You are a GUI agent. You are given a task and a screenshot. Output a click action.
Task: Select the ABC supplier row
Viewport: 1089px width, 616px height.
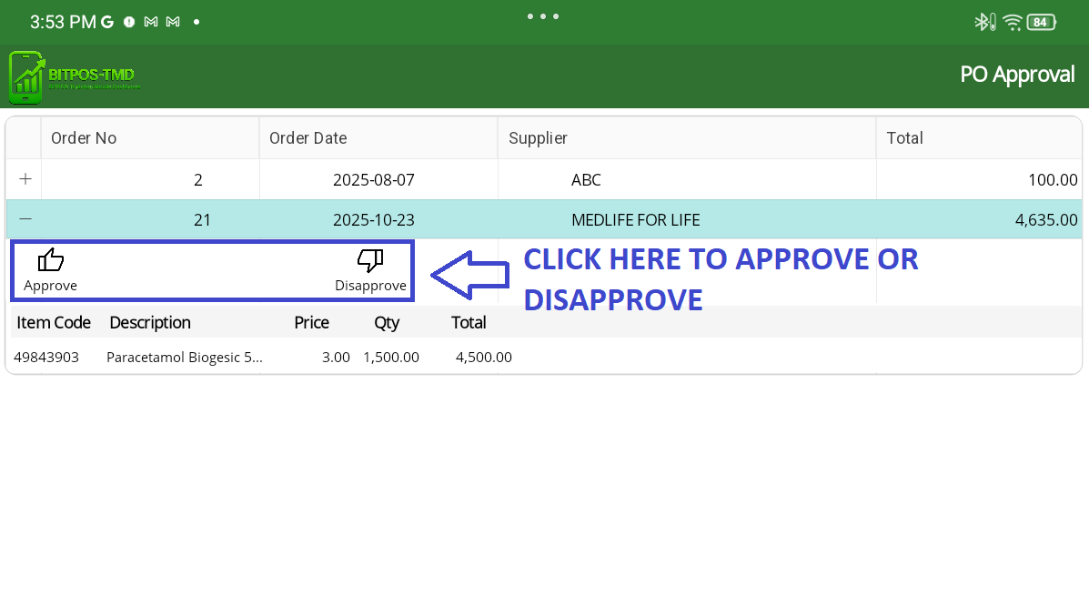tap(586, 180)
